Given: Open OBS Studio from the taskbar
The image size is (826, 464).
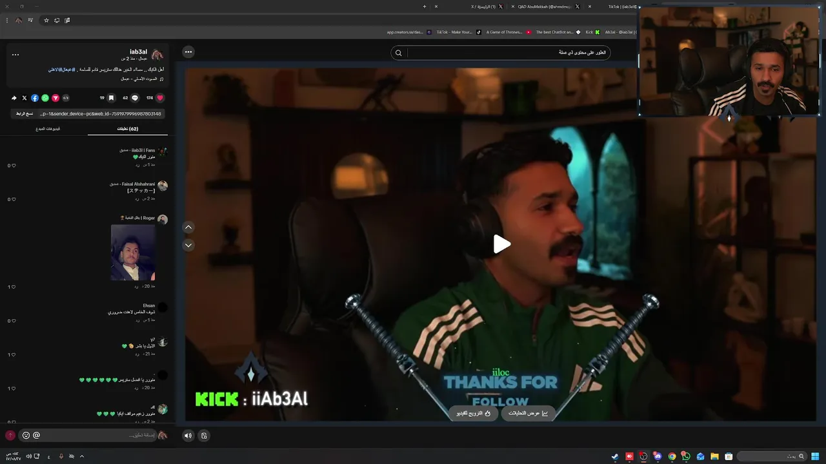Looking at the screenshot, I should [643, 456].
